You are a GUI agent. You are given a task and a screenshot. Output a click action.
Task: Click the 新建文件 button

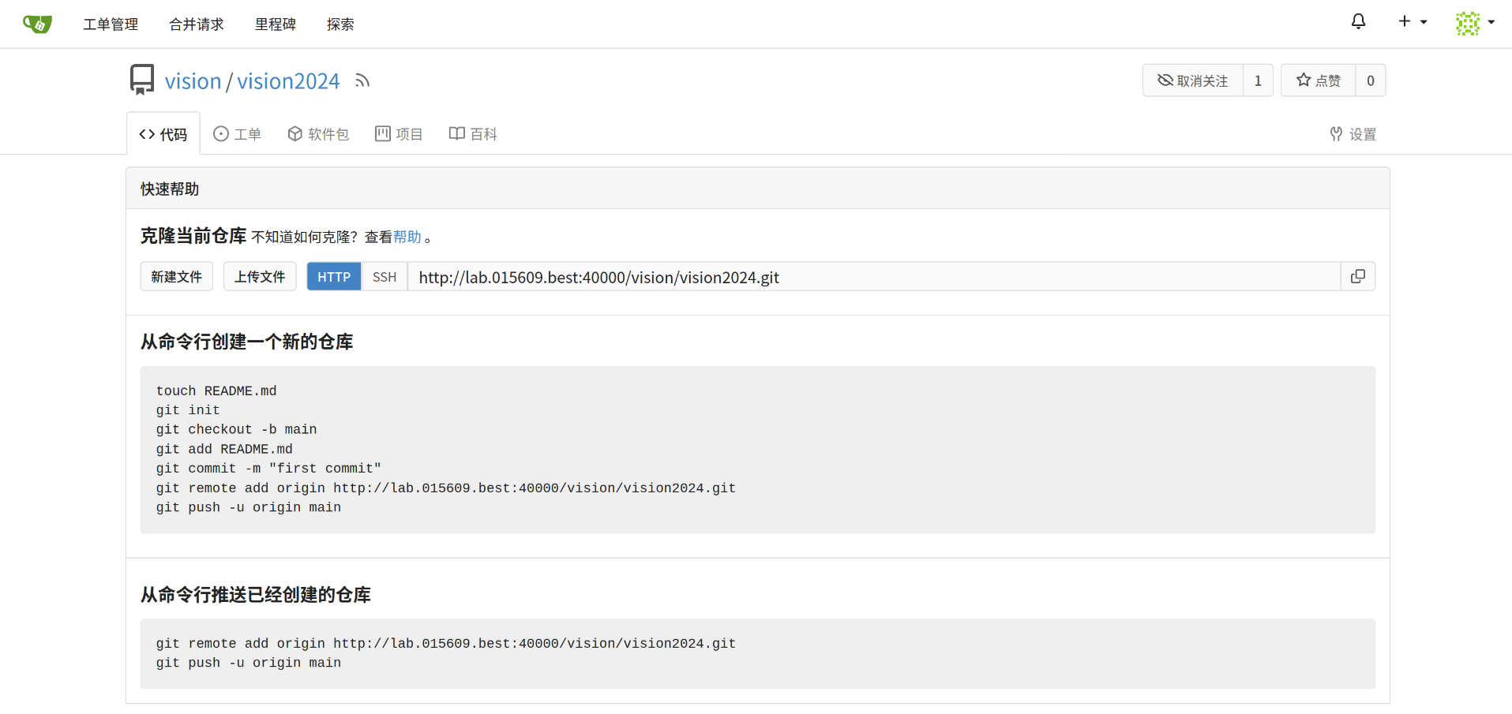coord(176,277)
